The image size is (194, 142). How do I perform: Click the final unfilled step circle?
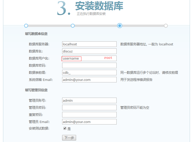pos(166,26)
